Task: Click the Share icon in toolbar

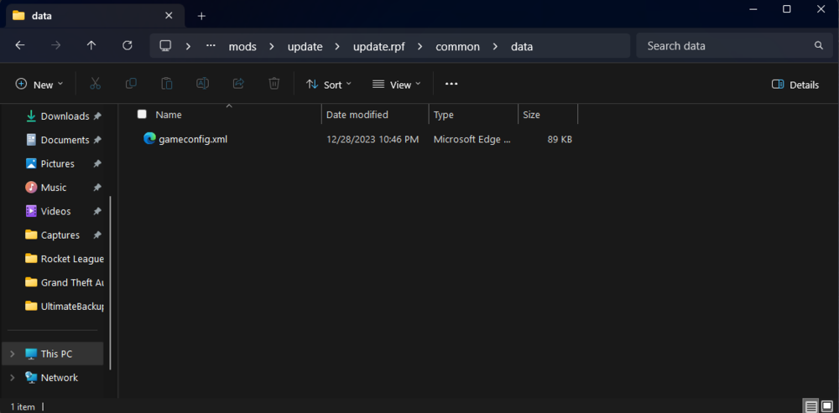Action: [238, 84]
